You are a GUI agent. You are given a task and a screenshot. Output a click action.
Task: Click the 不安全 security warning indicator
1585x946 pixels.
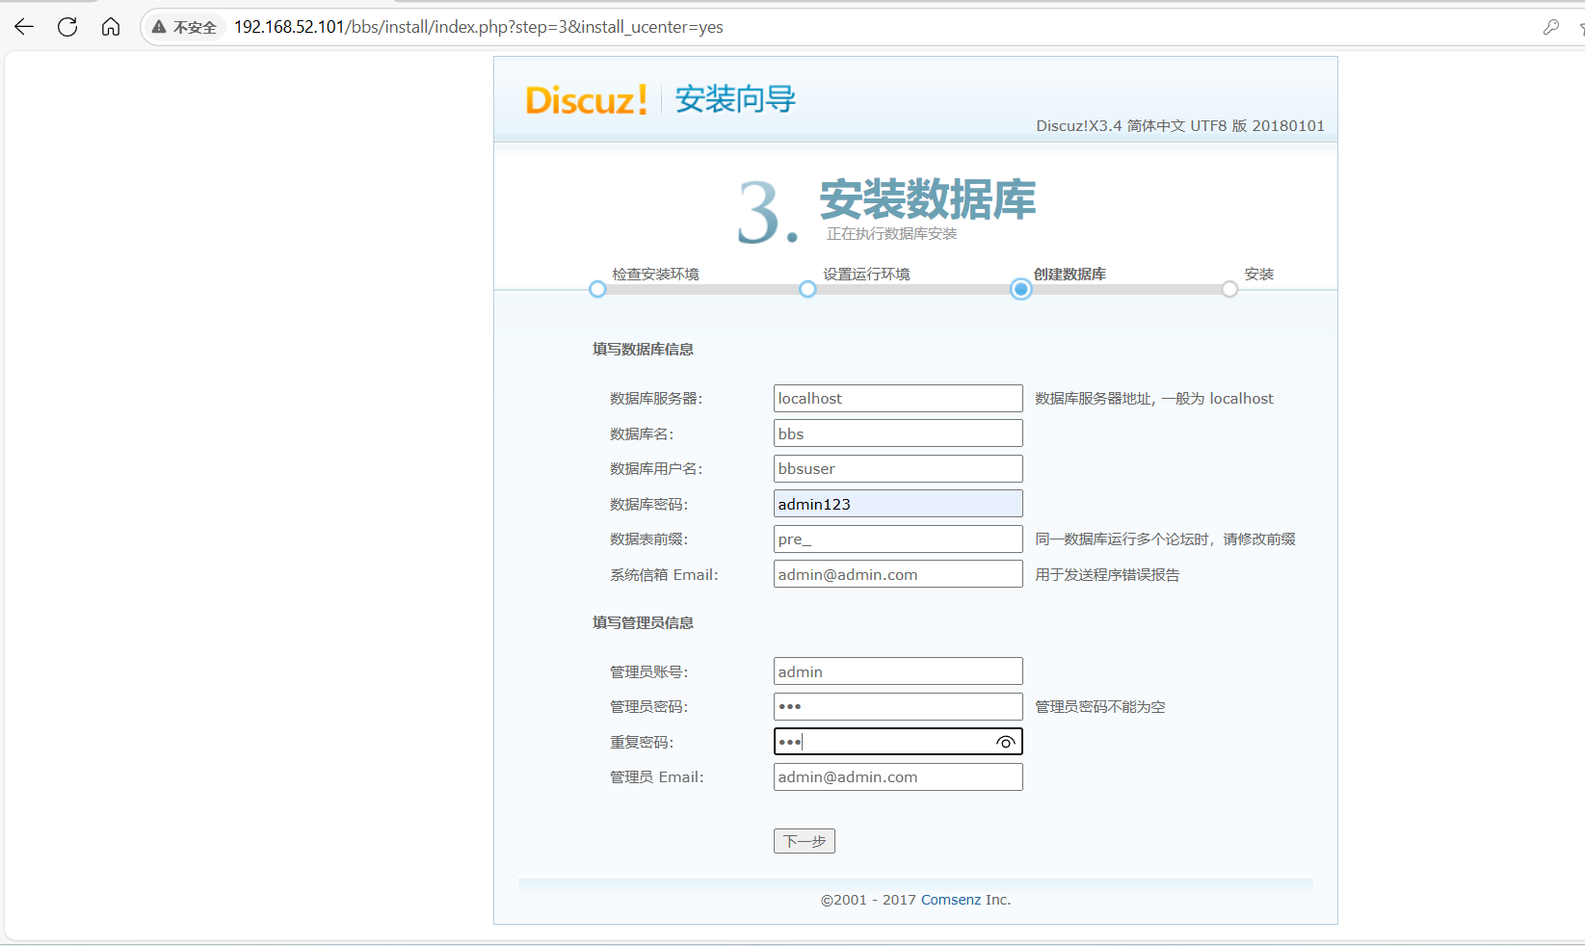click(185, 27)
